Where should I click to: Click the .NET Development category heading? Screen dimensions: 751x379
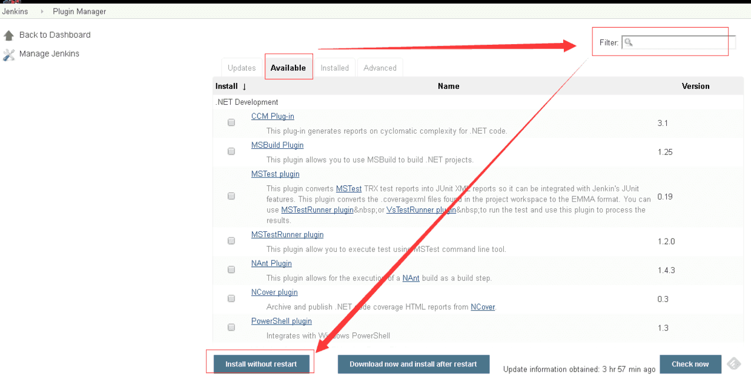(x=246, y=102)
